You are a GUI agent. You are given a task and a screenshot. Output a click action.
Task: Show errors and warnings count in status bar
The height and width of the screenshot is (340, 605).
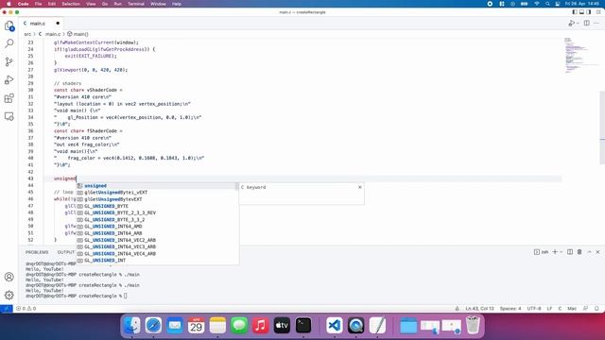[26, 309]
